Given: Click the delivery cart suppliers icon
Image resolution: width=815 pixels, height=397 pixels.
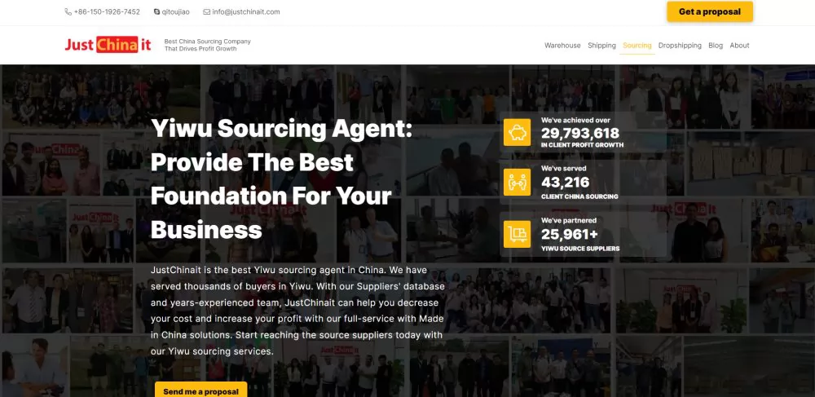Looking at the screenshot, I should tap(518, 234).
